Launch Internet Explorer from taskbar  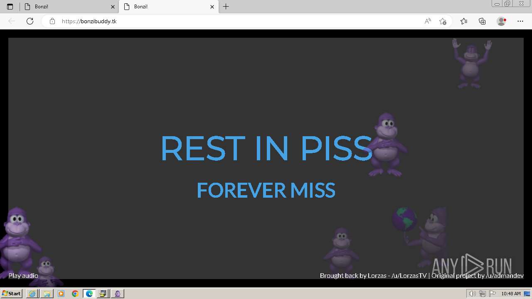tap(32, 294)
